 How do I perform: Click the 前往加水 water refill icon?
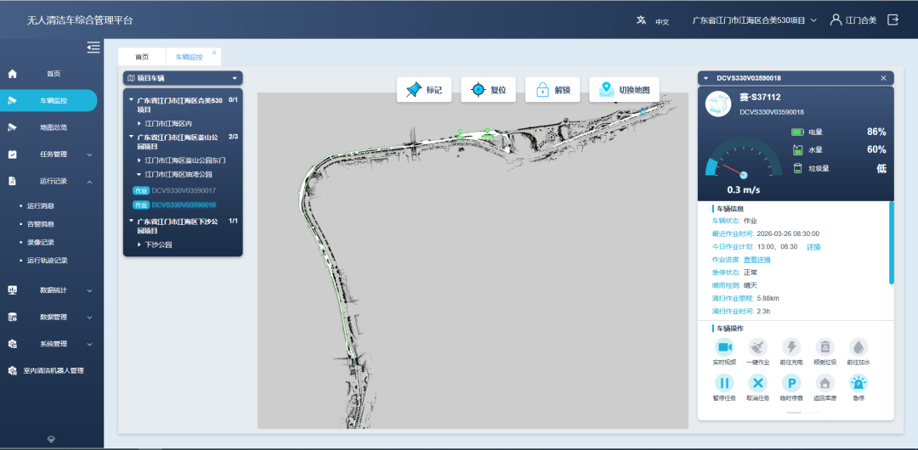[x=858, y=347]
